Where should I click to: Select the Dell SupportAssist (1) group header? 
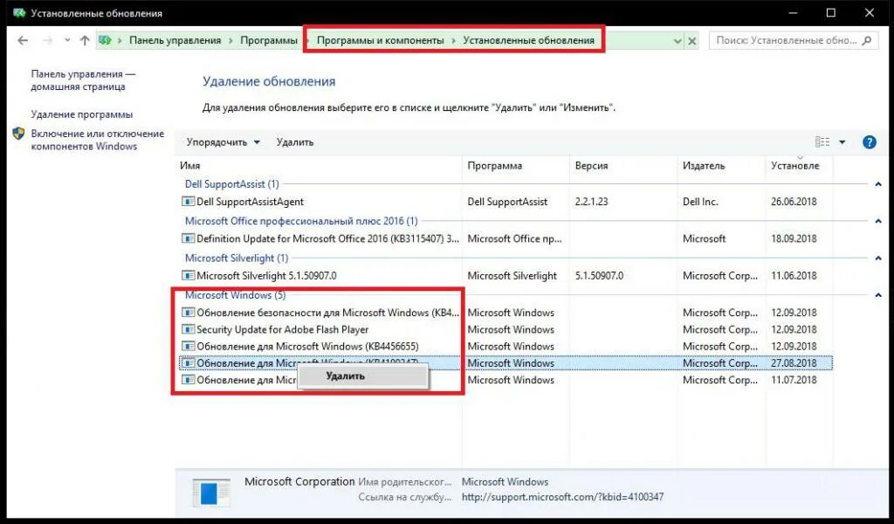point(232,184)
